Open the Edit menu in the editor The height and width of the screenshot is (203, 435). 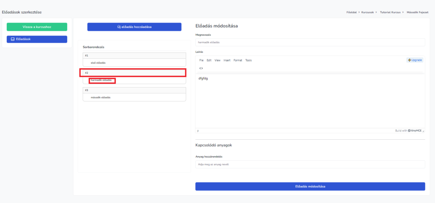(209, 60)
